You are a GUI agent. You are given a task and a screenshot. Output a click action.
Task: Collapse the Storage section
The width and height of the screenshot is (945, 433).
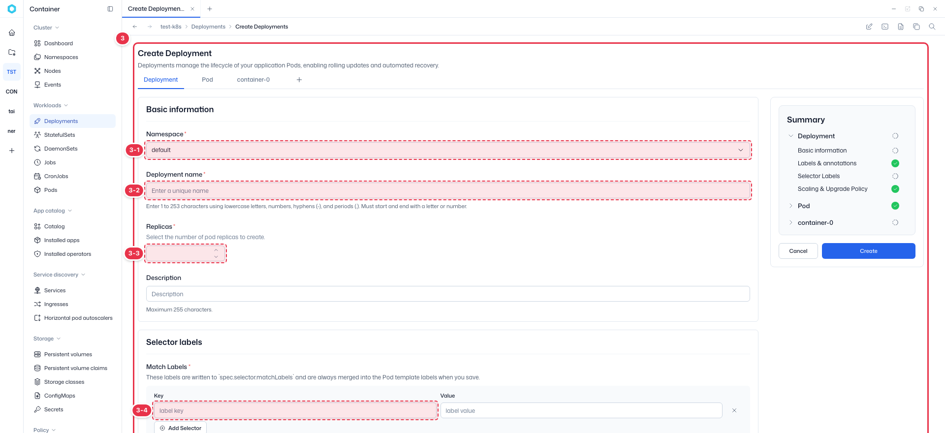click(47, 339)
